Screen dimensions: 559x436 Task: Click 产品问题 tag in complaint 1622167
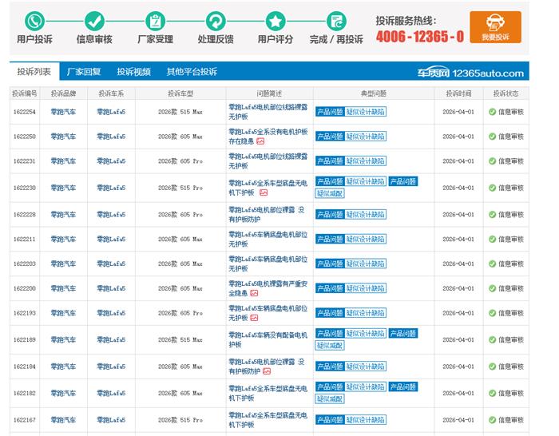(x=329, y=419)
